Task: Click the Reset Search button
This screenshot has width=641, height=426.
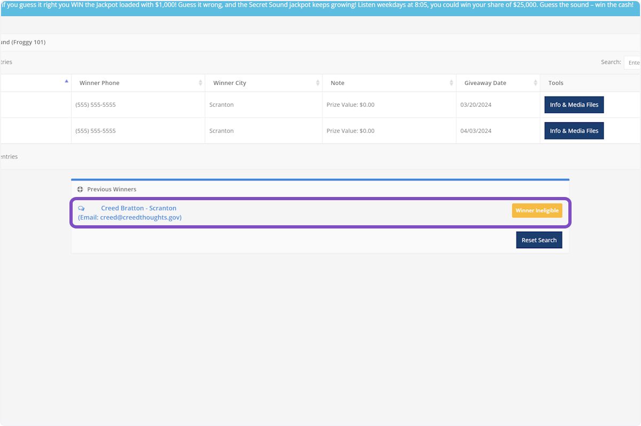Action: pos(539,240)
